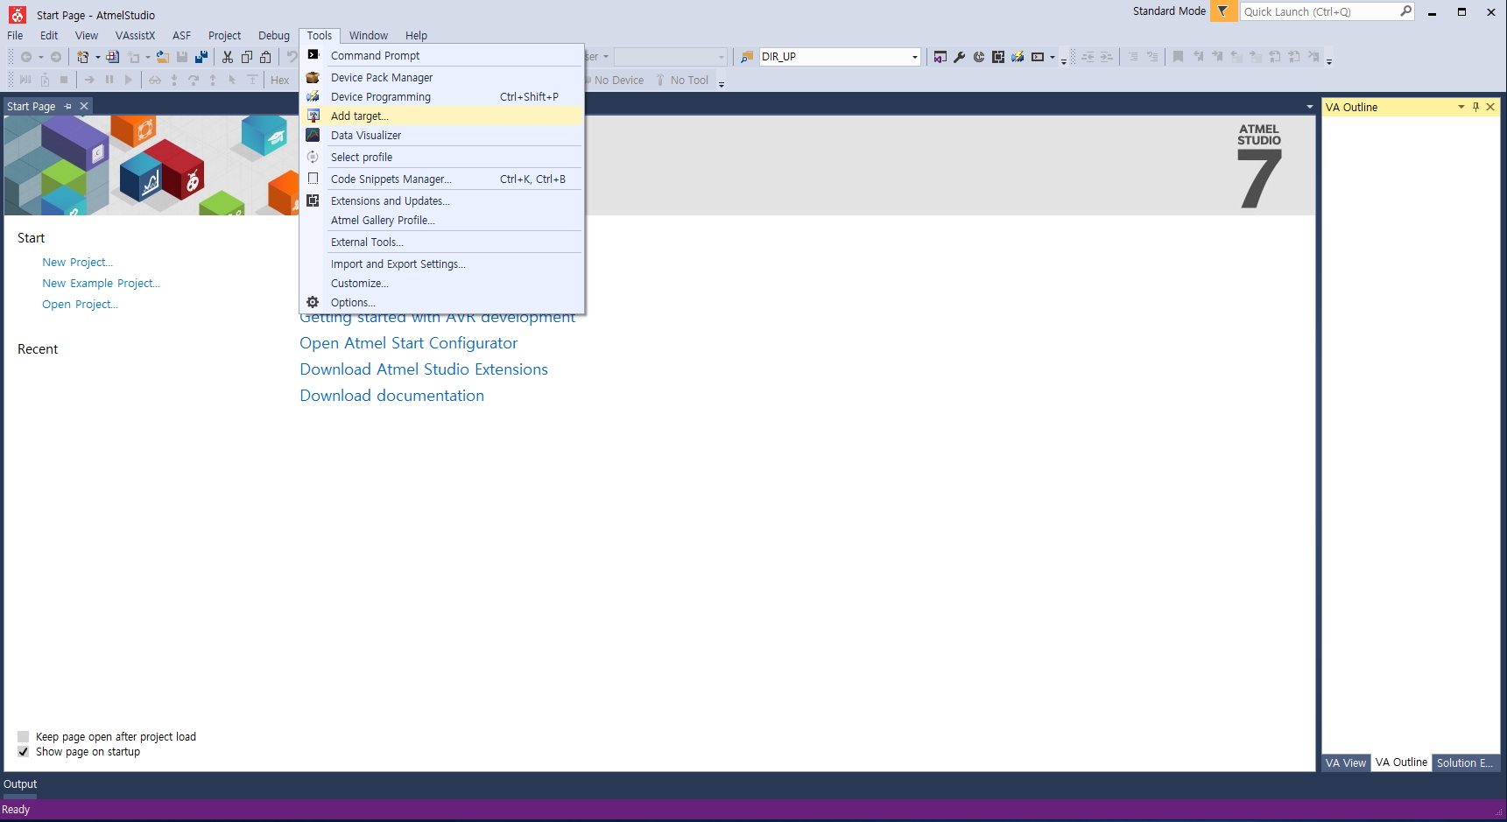Expand the New Project icon dropdown arrow
Viewport: 1507px width, 822px height.
[x=97, y=57]
